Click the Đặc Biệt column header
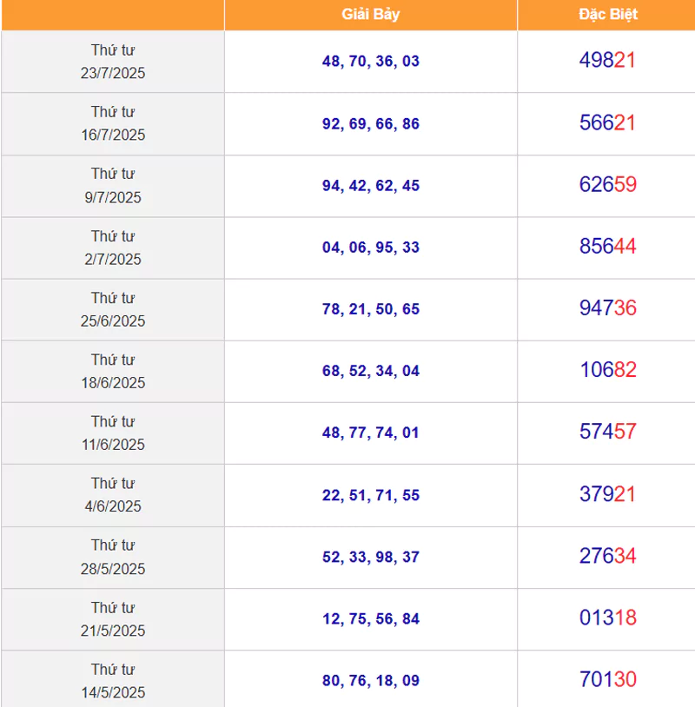This screenshot has height=707, width=695. [x=607, y=15]
